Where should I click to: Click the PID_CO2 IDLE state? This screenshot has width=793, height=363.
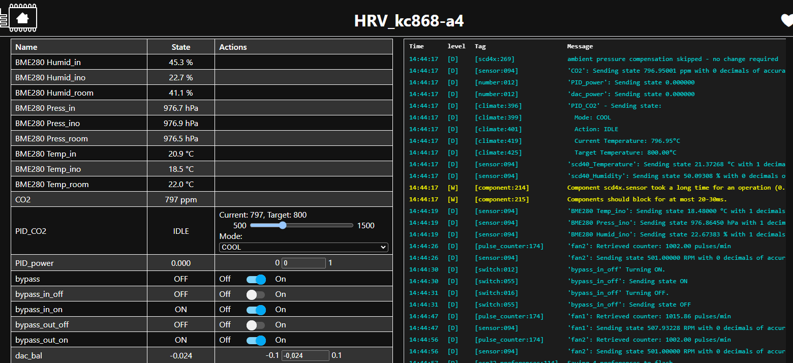[181, 231]
